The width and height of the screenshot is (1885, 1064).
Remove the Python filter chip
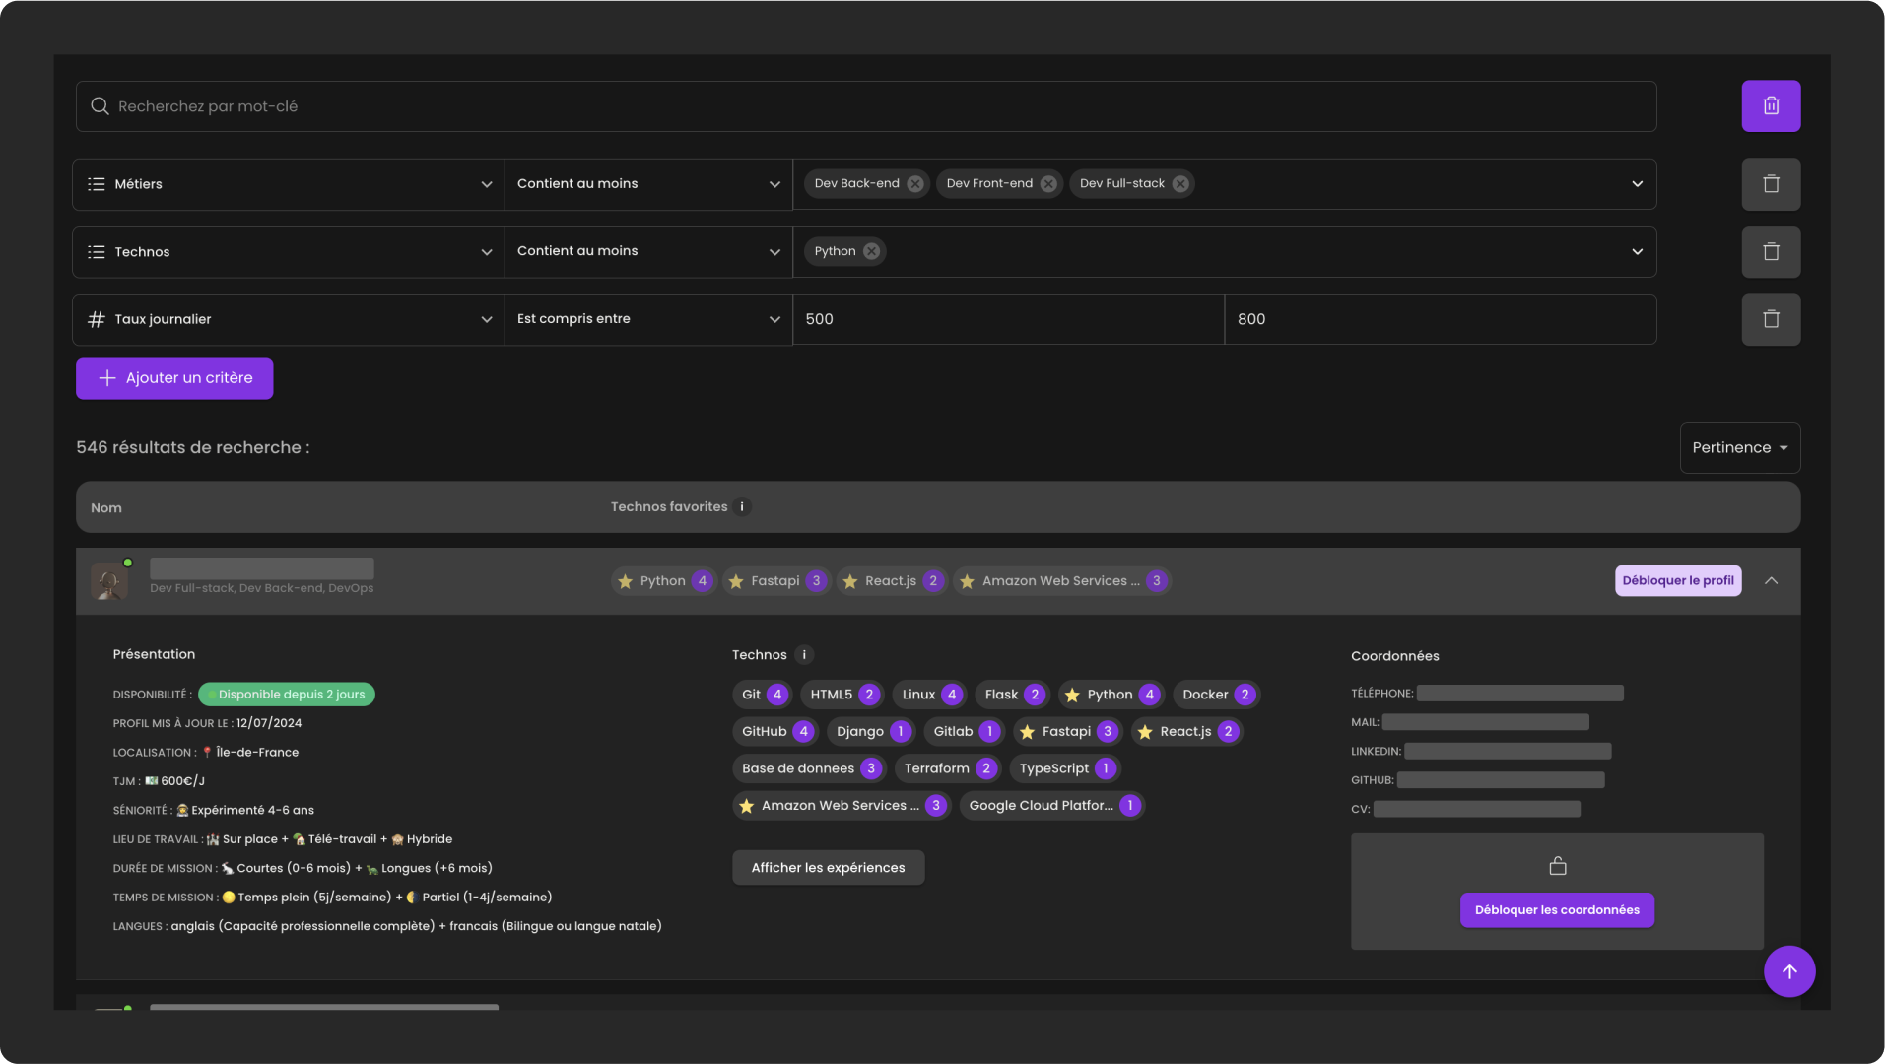(x=871, y=251)
